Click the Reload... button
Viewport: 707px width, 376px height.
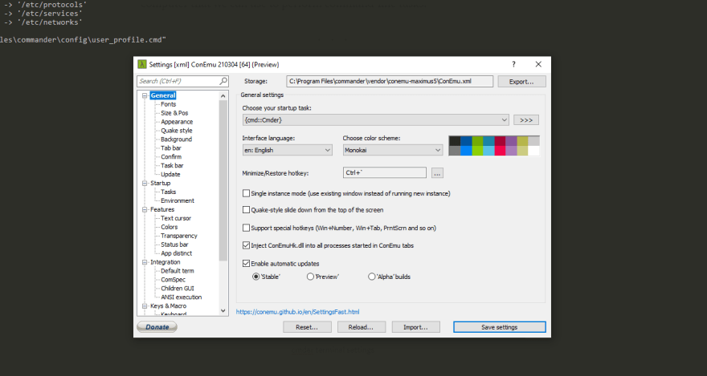coord(362,327)
